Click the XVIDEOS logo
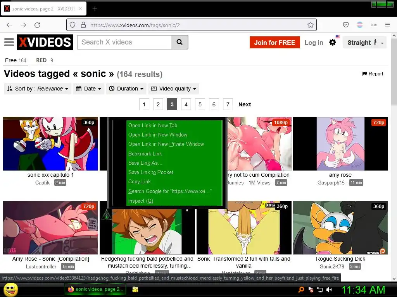Viewport: 397px width, 297px height. (45, 42)
